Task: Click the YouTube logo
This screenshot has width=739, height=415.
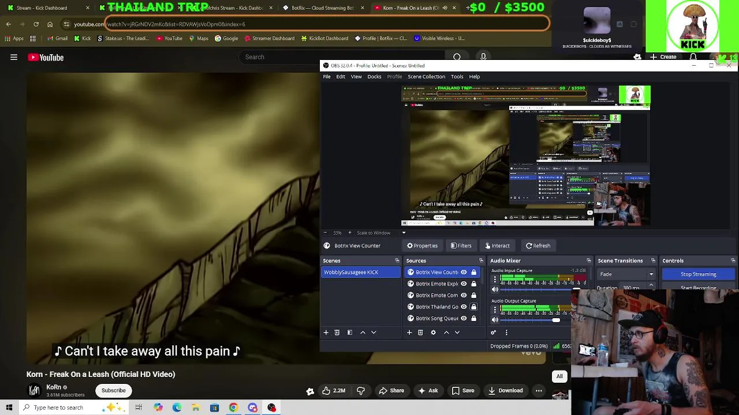Action: point(46,57)
